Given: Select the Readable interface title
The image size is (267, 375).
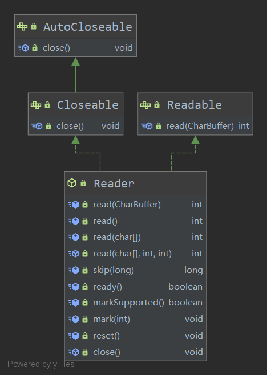Looking at the screenshot, I should (194, 105).
